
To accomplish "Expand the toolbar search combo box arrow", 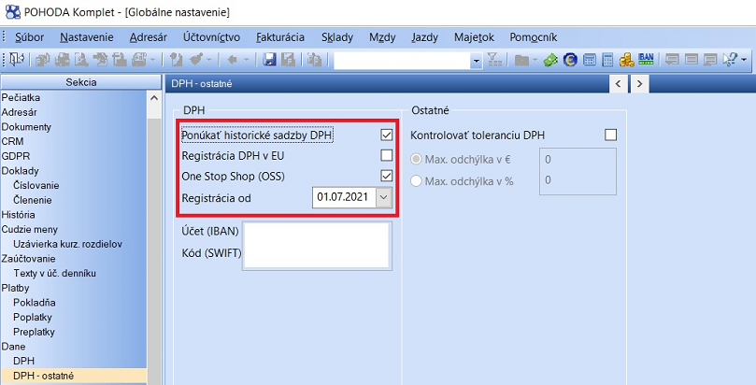I will (x=476, y=60).
